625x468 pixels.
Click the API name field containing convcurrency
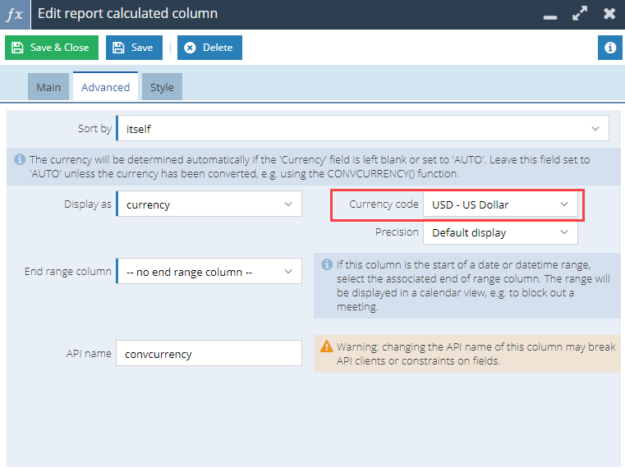(209, 354)
